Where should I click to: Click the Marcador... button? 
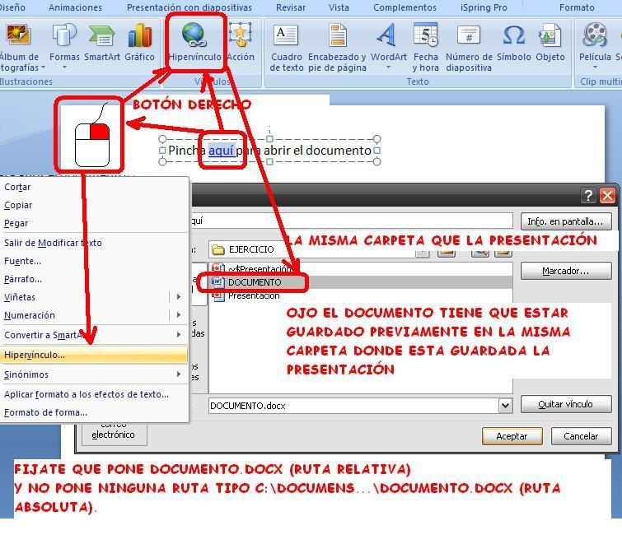pyautogui.click(x=566, y=271)
